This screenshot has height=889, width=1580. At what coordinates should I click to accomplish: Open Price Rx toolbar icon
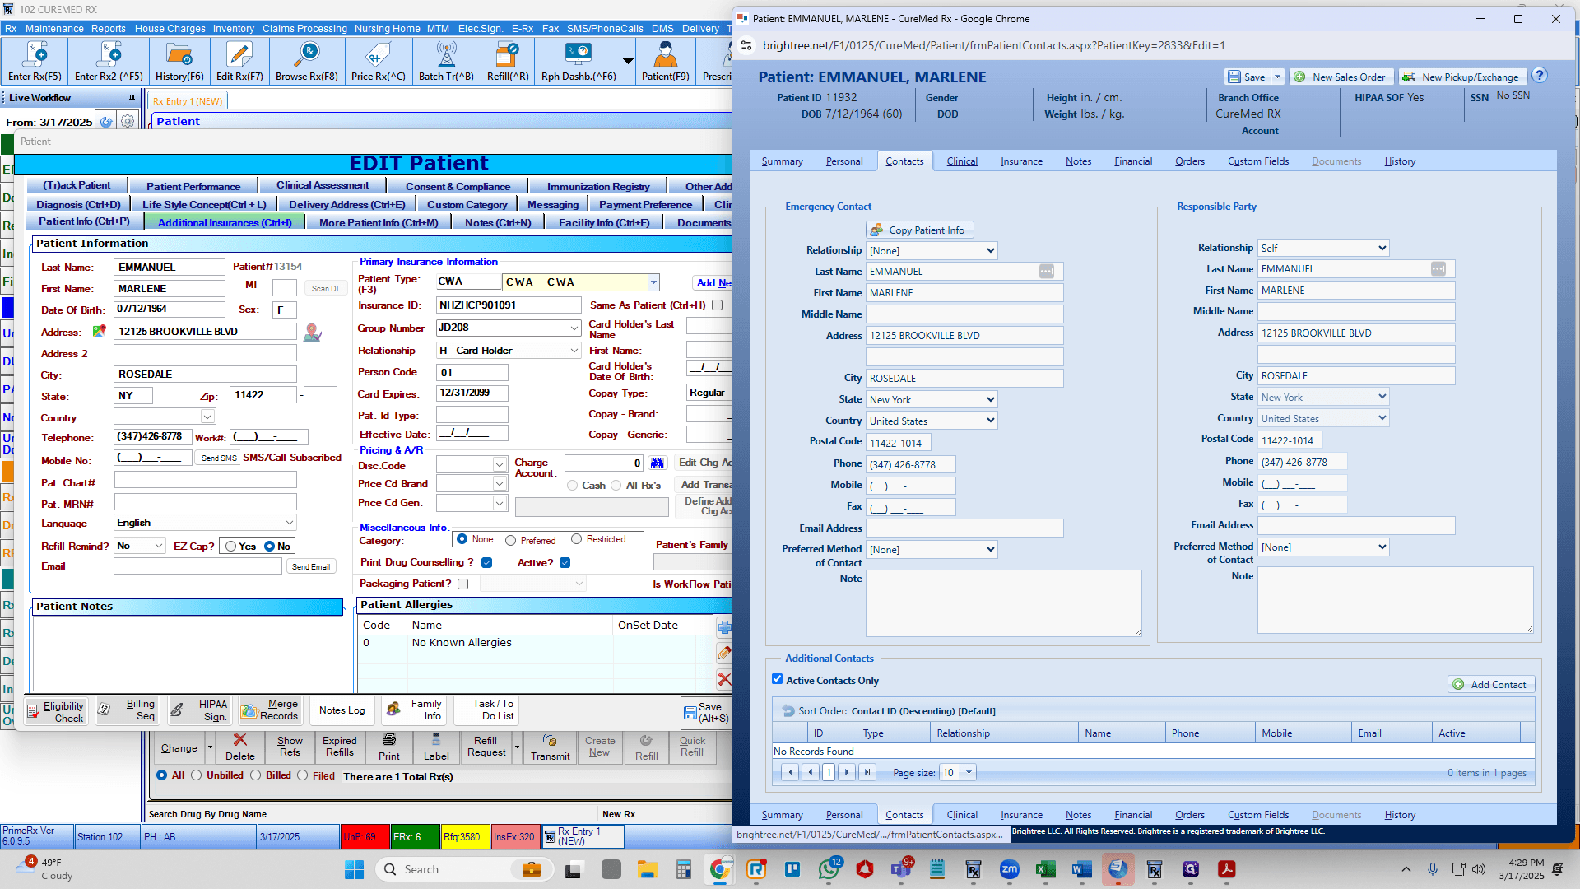tap(378, 62)
